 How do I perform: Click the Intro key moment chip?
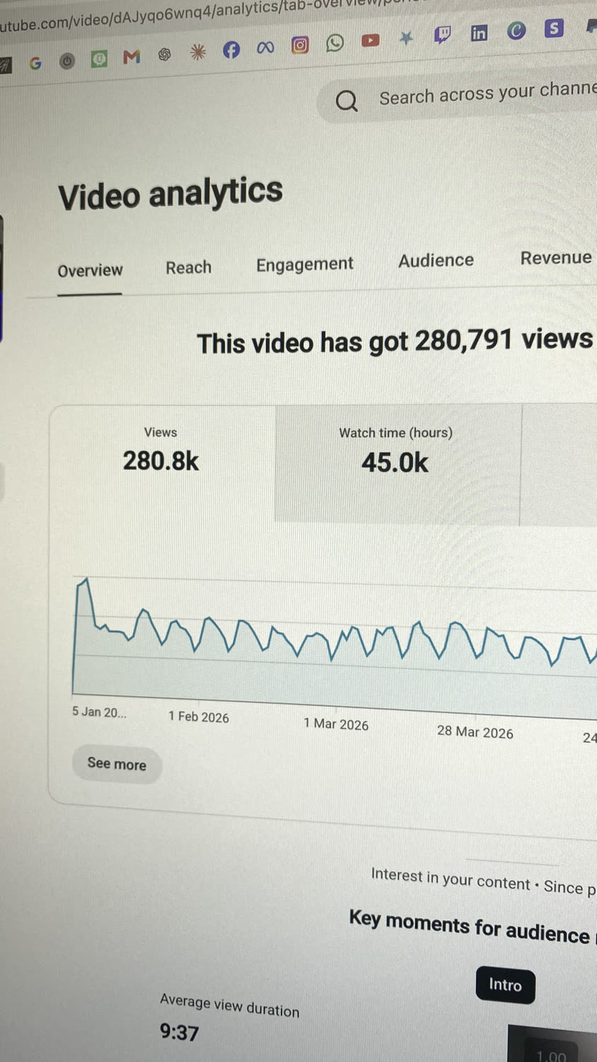505,985
